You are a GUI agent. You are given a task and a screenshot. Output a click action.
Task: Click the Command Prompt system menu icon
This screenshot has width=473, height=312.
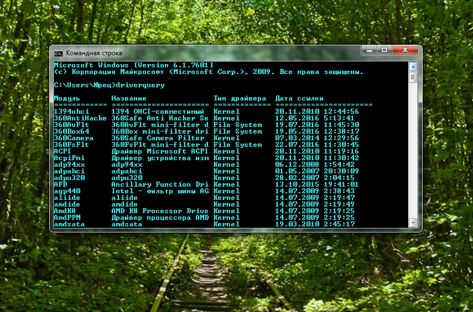click(x=59, y=54)
